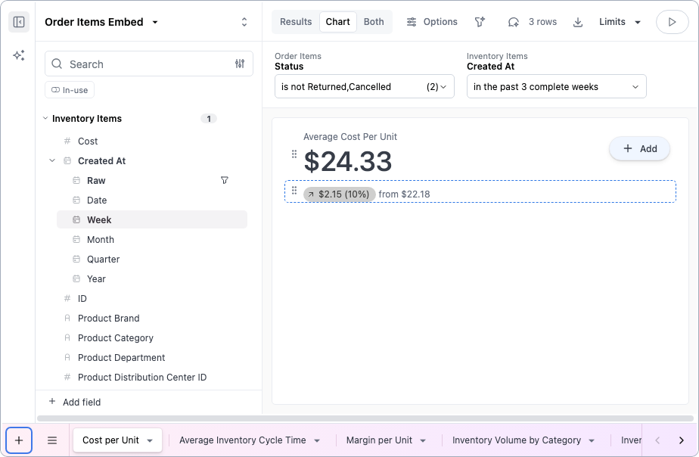Open the AI sparkle assistant icon
Viewport: 699px width, 457px height.
coord(19,55)
